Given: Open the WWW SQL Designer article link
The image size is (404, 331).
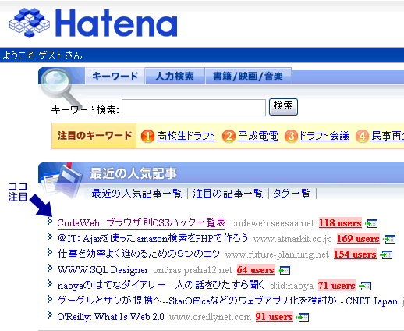Looking at the screenshot, I should coord(103,270).
